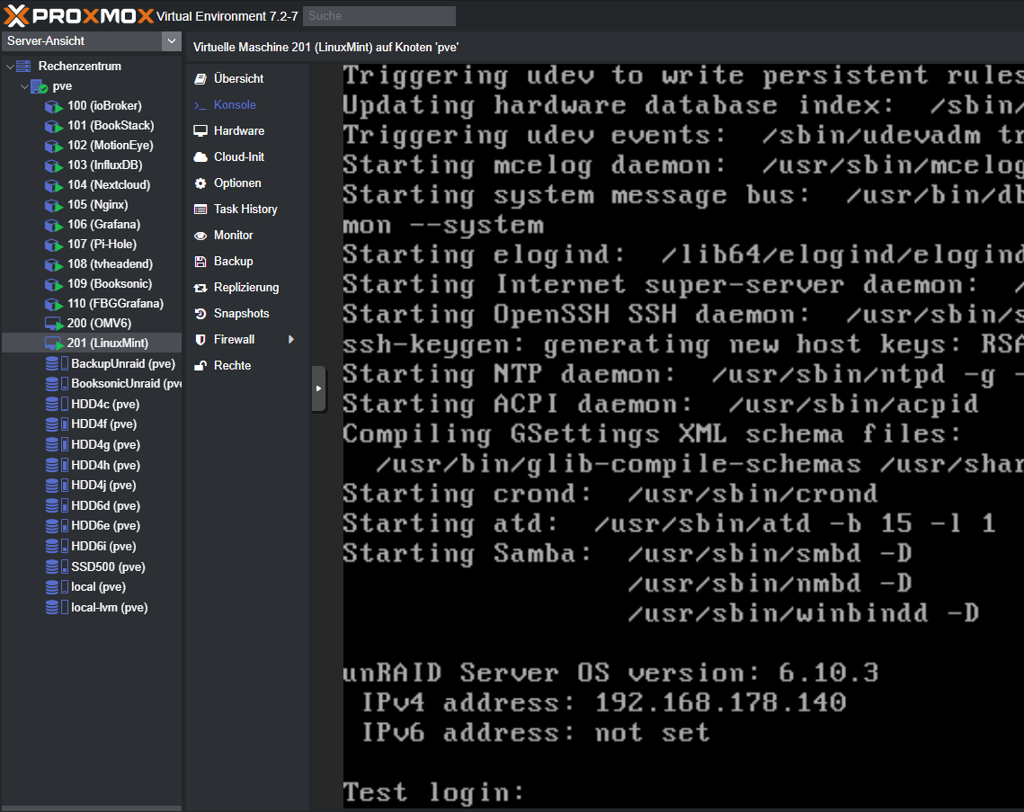Click the Firewall shield icon
Viewport: 1024px width, 812px height.
(200, 340)
